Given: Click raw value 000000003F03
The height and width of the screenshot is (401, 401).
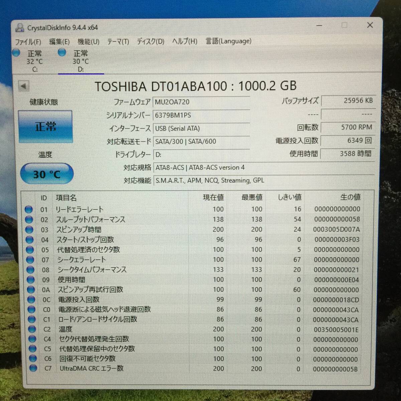Looking at the screenshot, I should point(337,240).
